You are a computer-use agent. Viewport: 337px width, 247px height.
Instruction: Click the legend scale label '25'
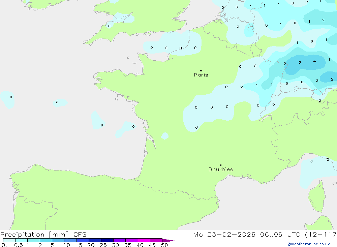click(103, 245)
